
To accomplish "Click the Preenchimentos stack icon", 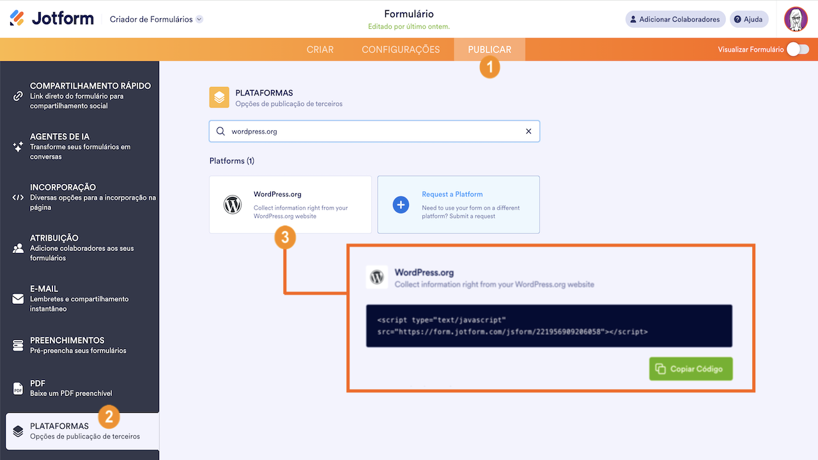I will point(18,346).
